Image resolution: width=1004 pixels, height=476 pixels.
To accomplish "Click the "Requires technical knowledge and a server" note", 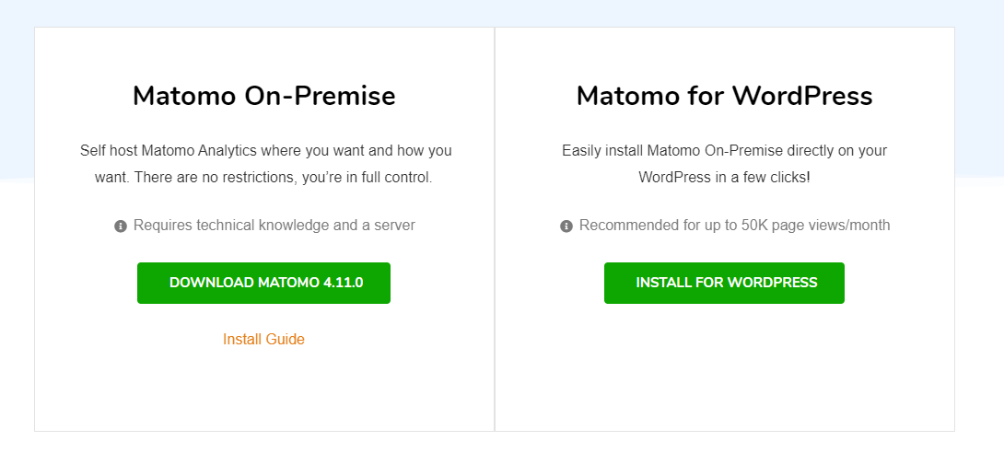I will (274, 226).
